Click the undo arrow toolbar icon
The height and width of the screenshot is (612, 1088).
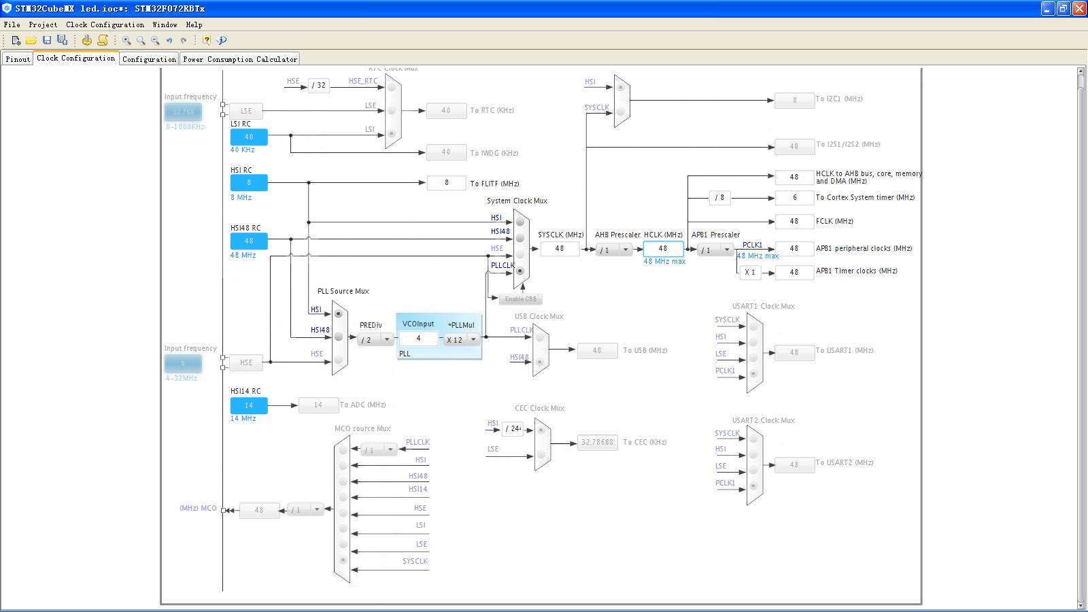click(169, 41)
